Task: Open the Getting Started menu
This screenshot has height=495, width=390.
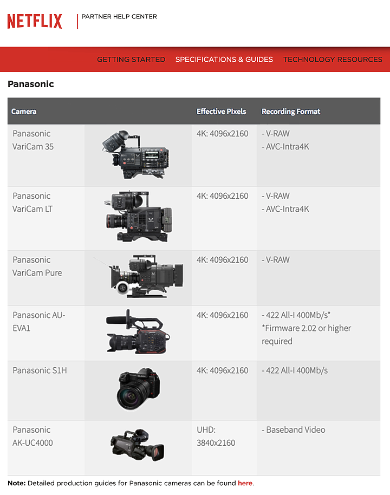Action: [131, 60]
